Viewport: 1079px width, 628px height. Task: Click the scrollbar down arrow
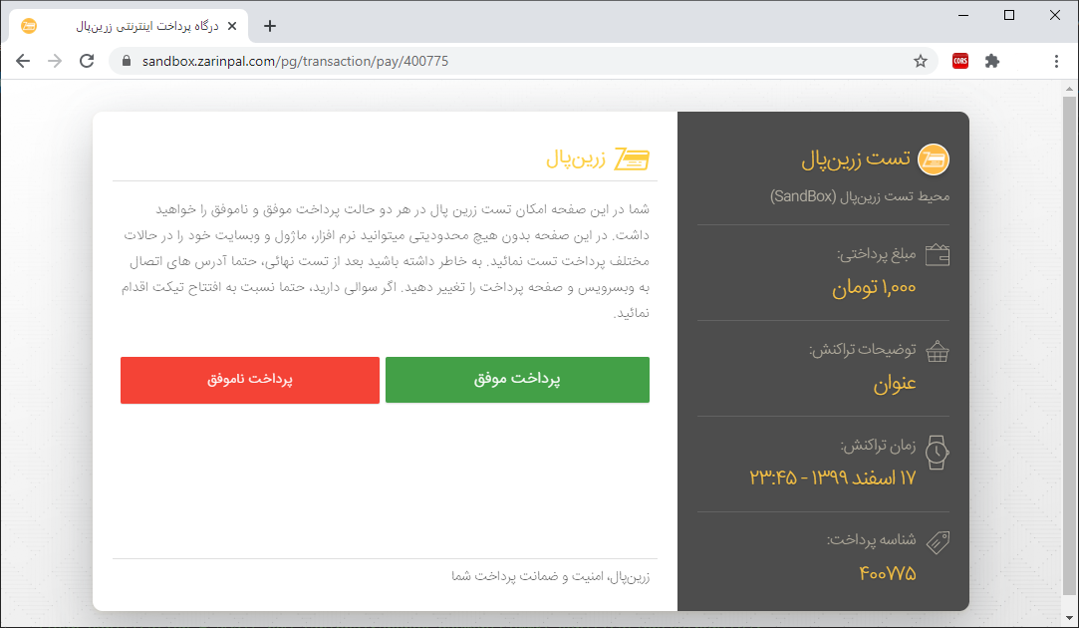(1069, 618)
